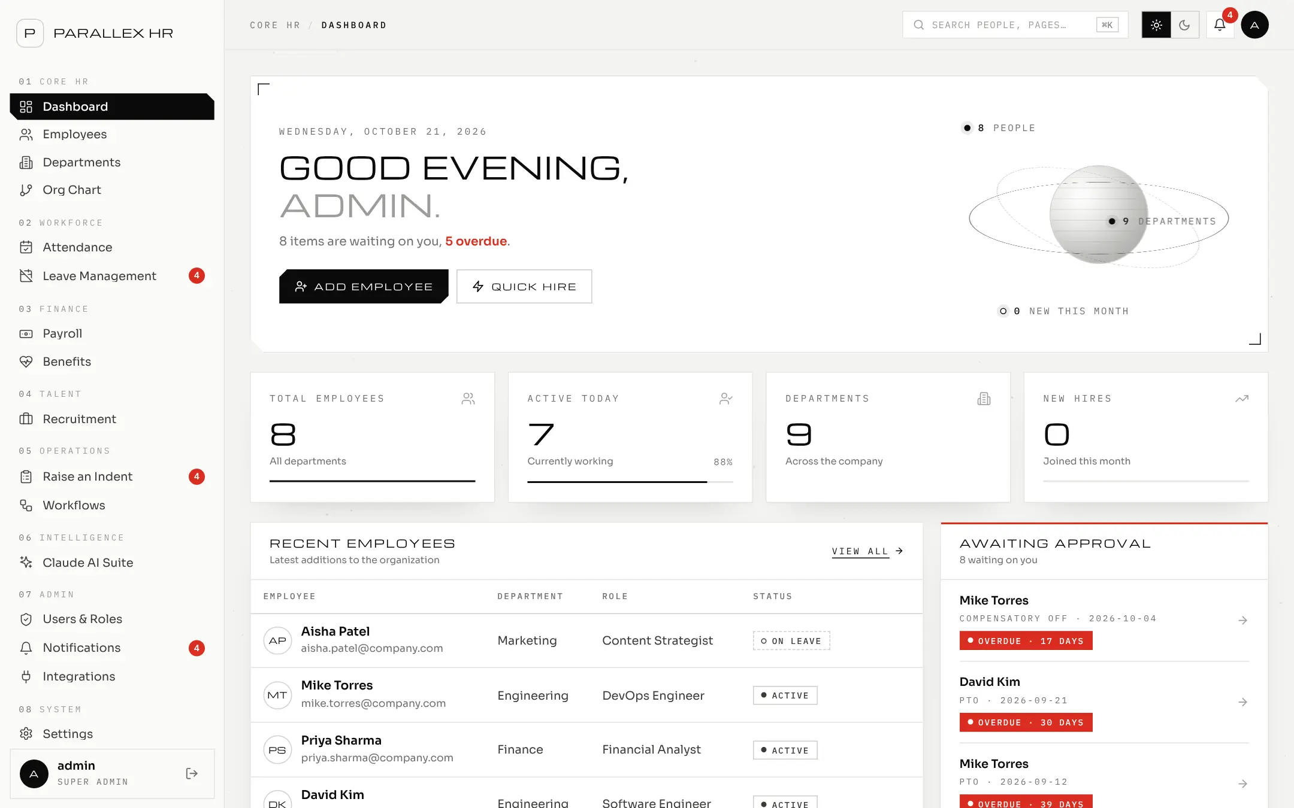Click the On Leave status badge
1294x808 pixels.
tap(791, 641)
